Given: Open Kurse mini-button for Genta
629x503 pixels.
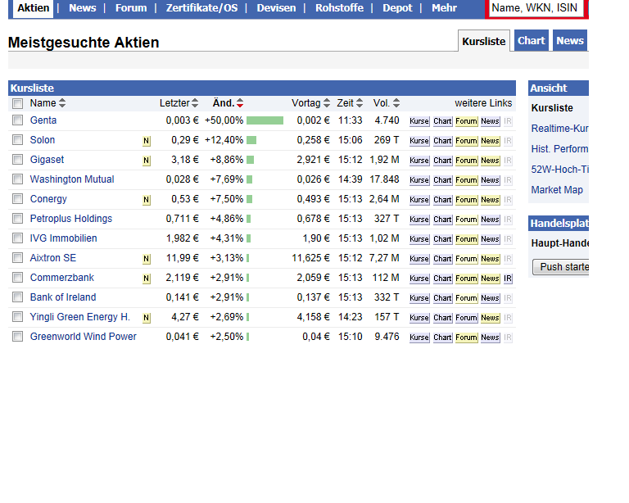Looking at the screenshot, I should pos(419,121).
